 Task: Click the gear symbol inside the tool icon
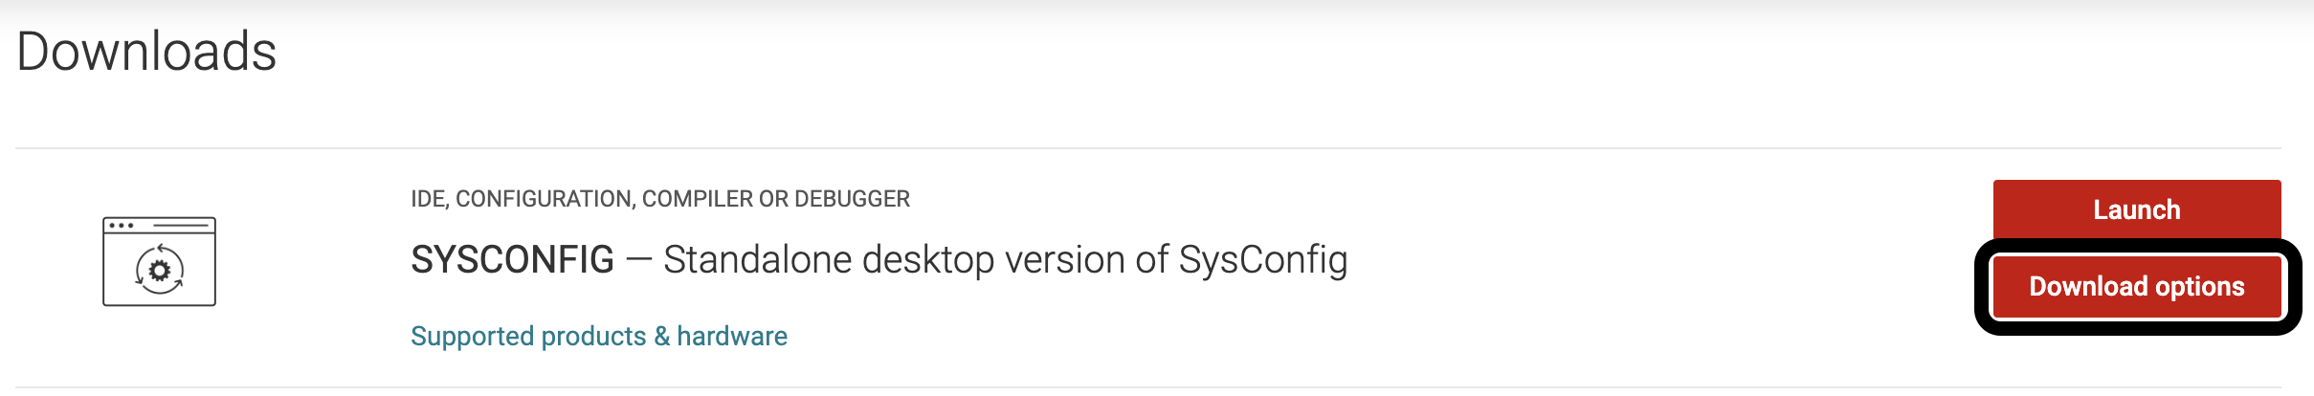[x=160, y=271]
